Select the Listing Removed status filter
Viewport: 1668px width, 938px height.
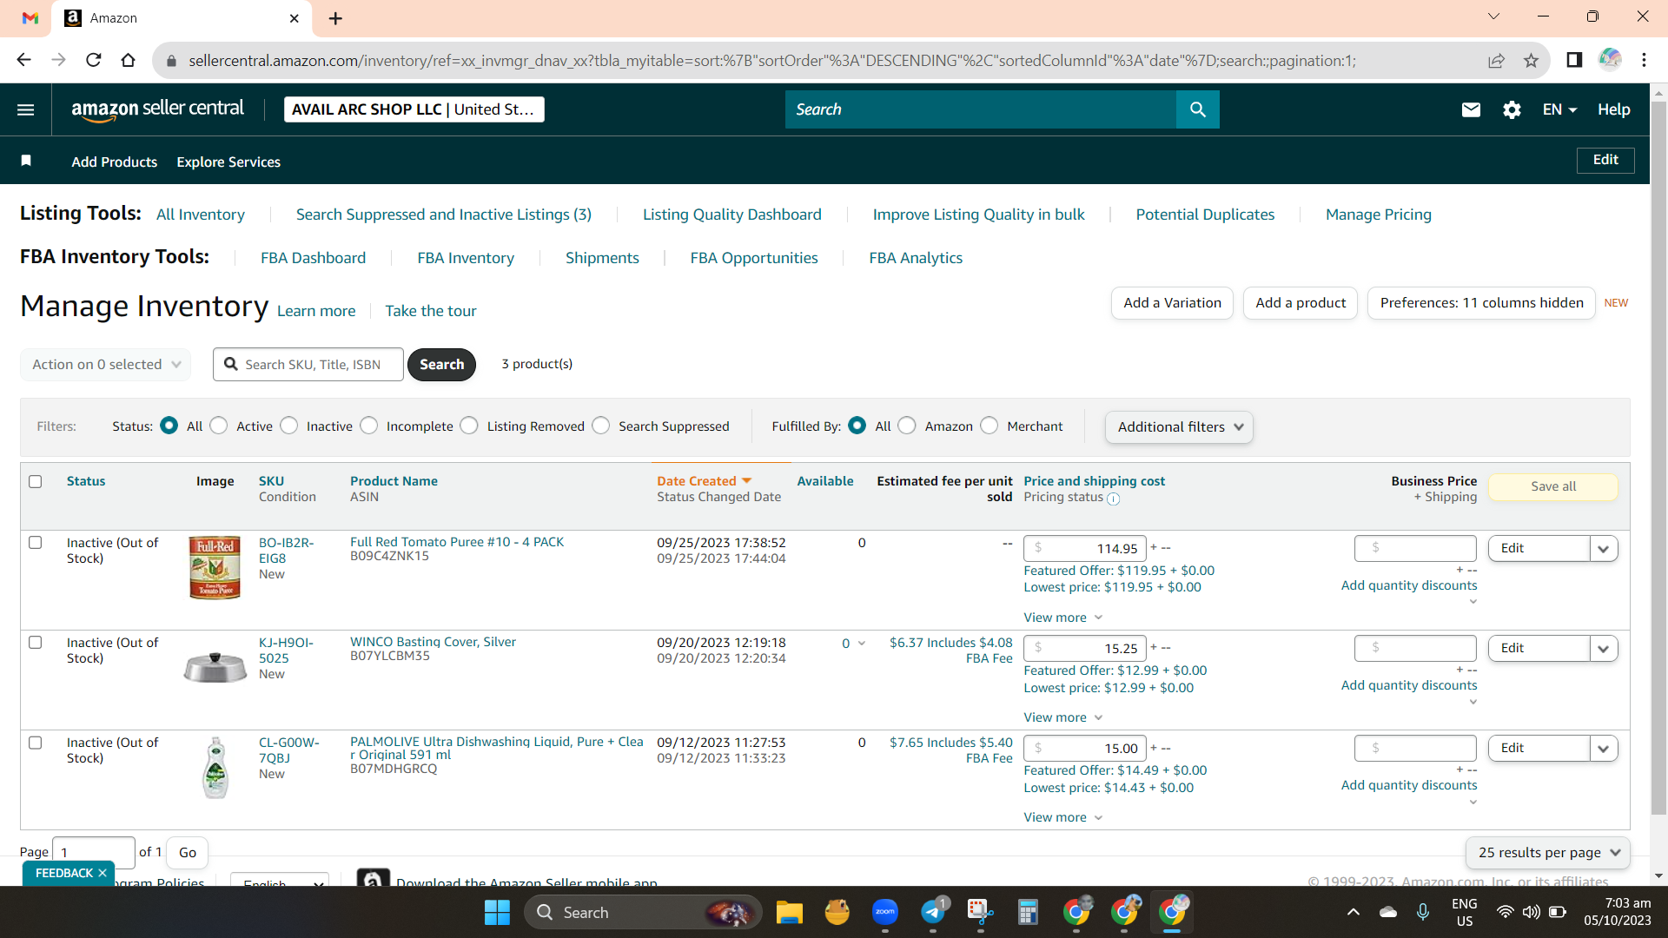point(469,426)
